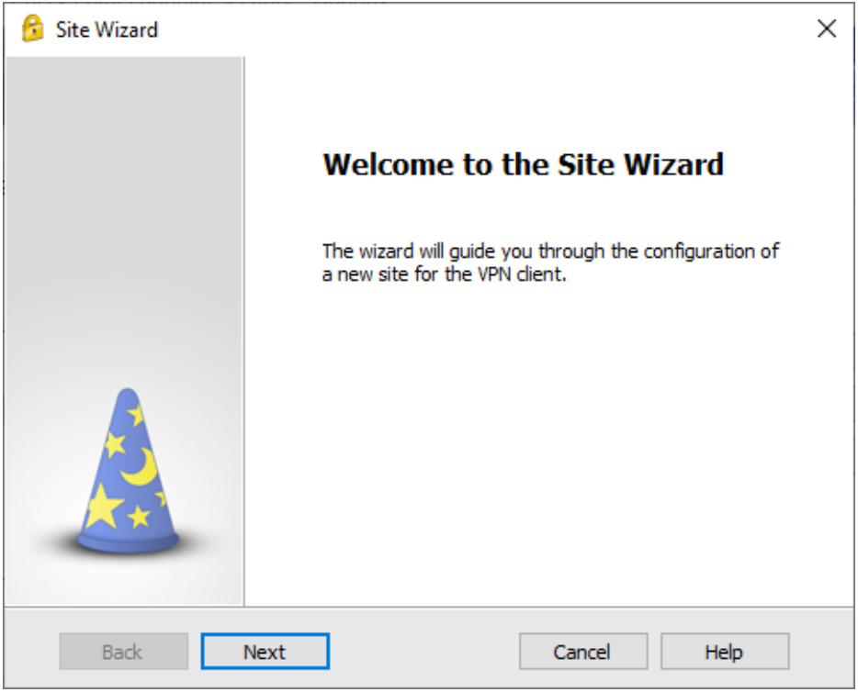This screenshot has height=692, width=858.
Task: Close the Site Wizard dialog with X
Action: (826, 28)
